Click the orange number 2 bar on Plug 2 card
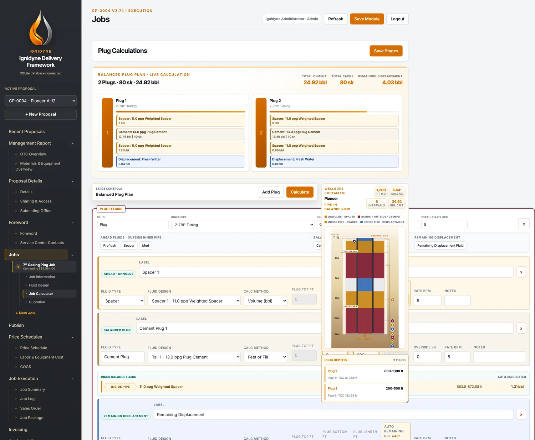 [261, 133]
